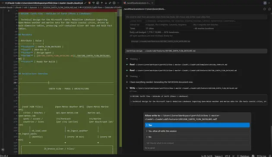Open the file-compare icon in the diff toolbar
Viewport: 272px width, 157px height.
pos(98,3)
